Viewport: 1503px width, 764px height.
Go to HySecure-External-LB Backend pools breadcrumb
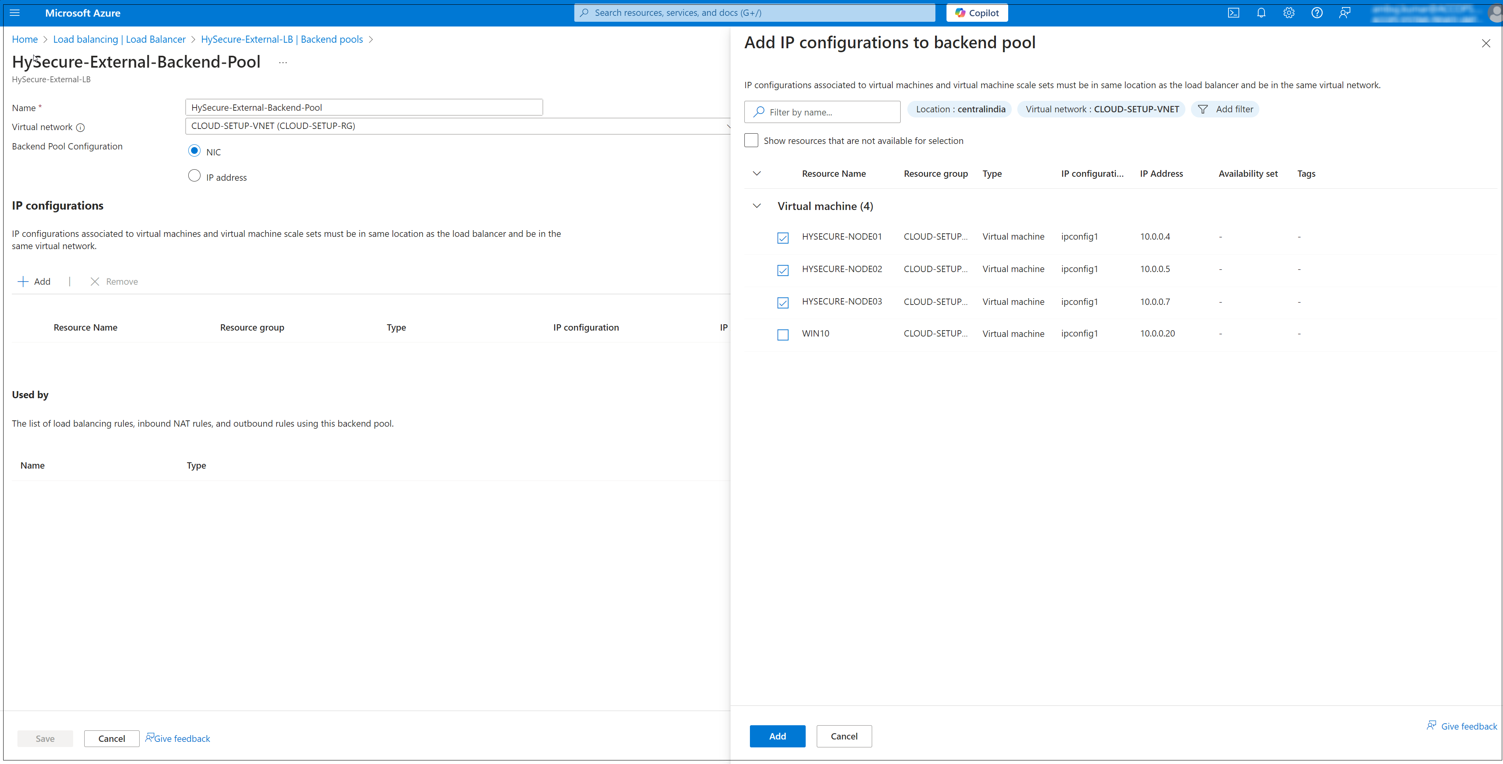[x=282, y=39]
